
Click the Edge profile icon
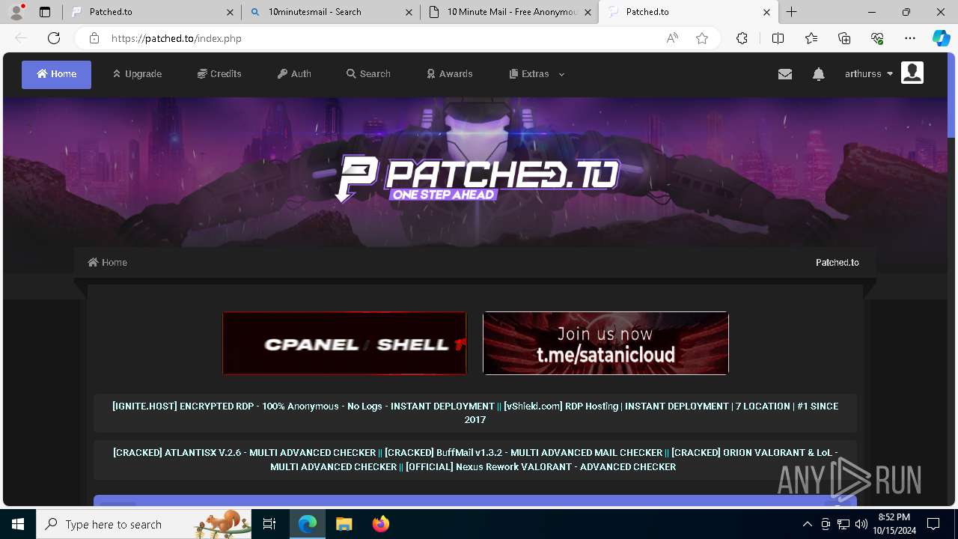16,12
